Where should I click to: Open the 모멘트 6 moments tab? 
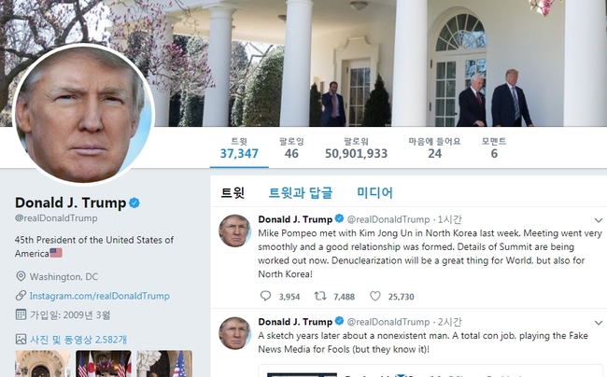click(494, 148)
